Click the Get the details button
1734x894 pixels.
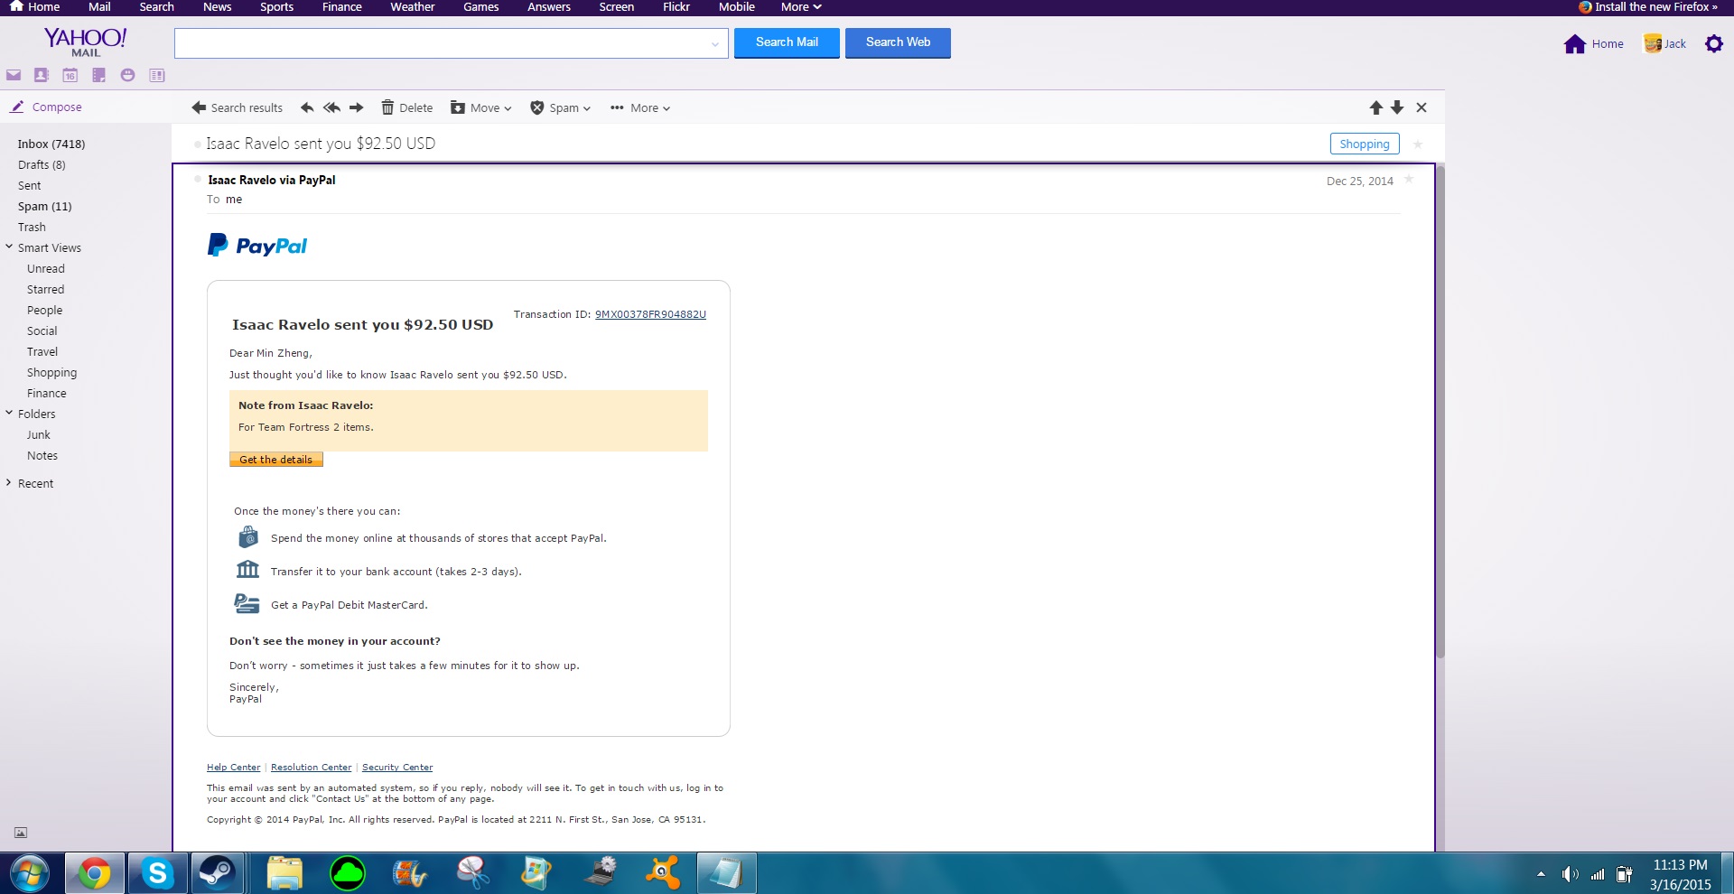coord(275,460)
